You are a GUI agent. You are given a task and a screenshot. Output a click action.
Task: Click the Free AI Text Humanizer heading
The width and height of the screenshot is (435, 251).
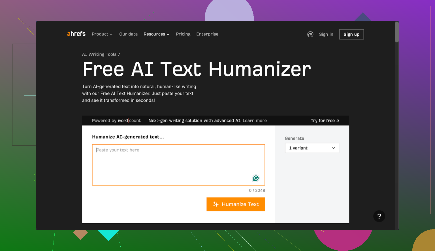[x=197, y=69]
